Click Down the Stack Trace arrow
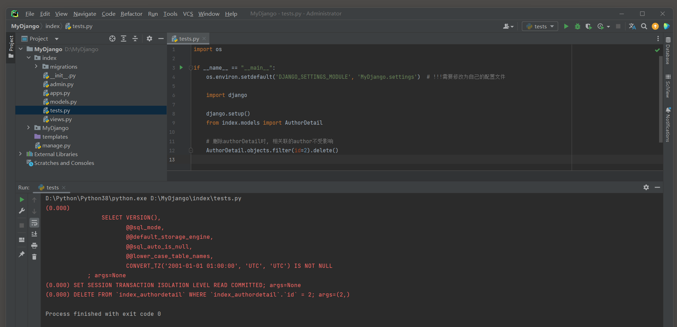Image resolution: width=677 pixels, height=327 pixels. pyautogui.click(x=34, y=211)
